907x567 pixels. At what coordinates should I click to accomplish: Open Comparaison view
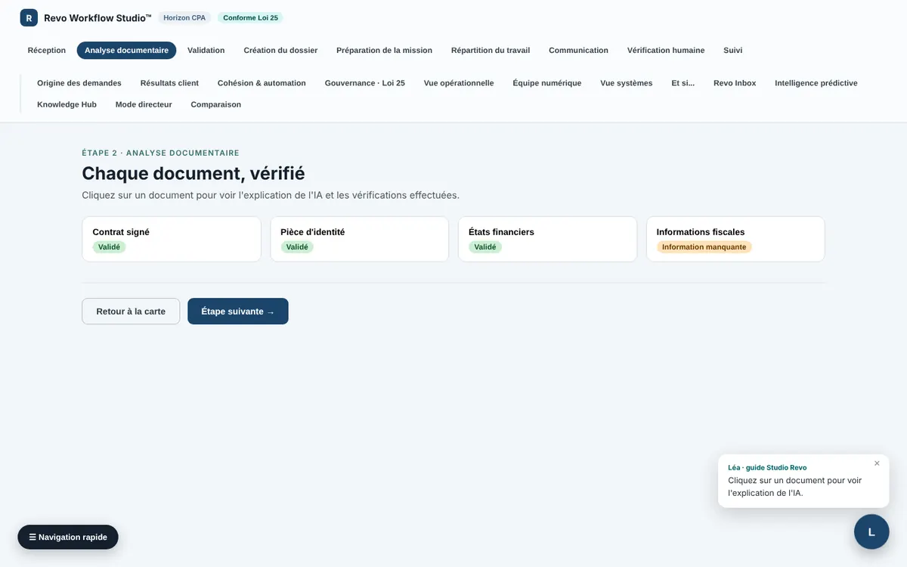point(215,104)
